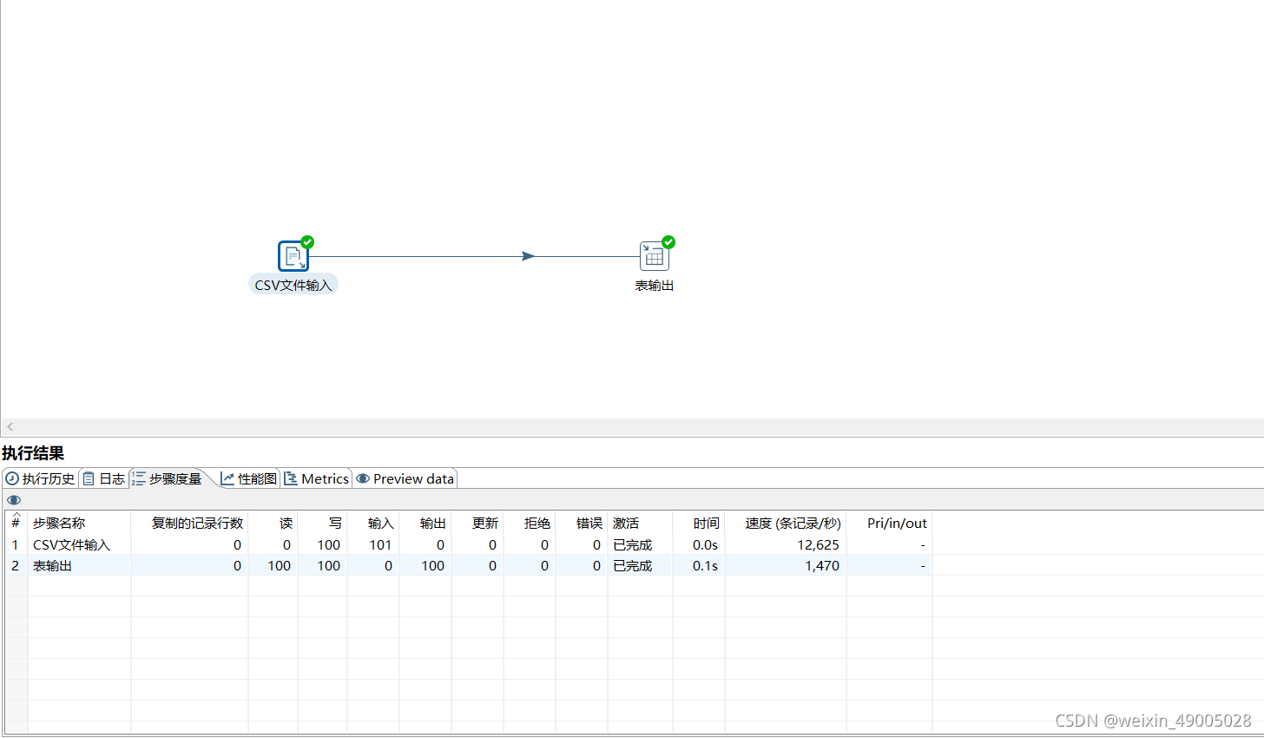The width and height of the screenshot is (1264, 738).
Task: Click the 表输出 label under the step
Action: (x=655, y=285)
